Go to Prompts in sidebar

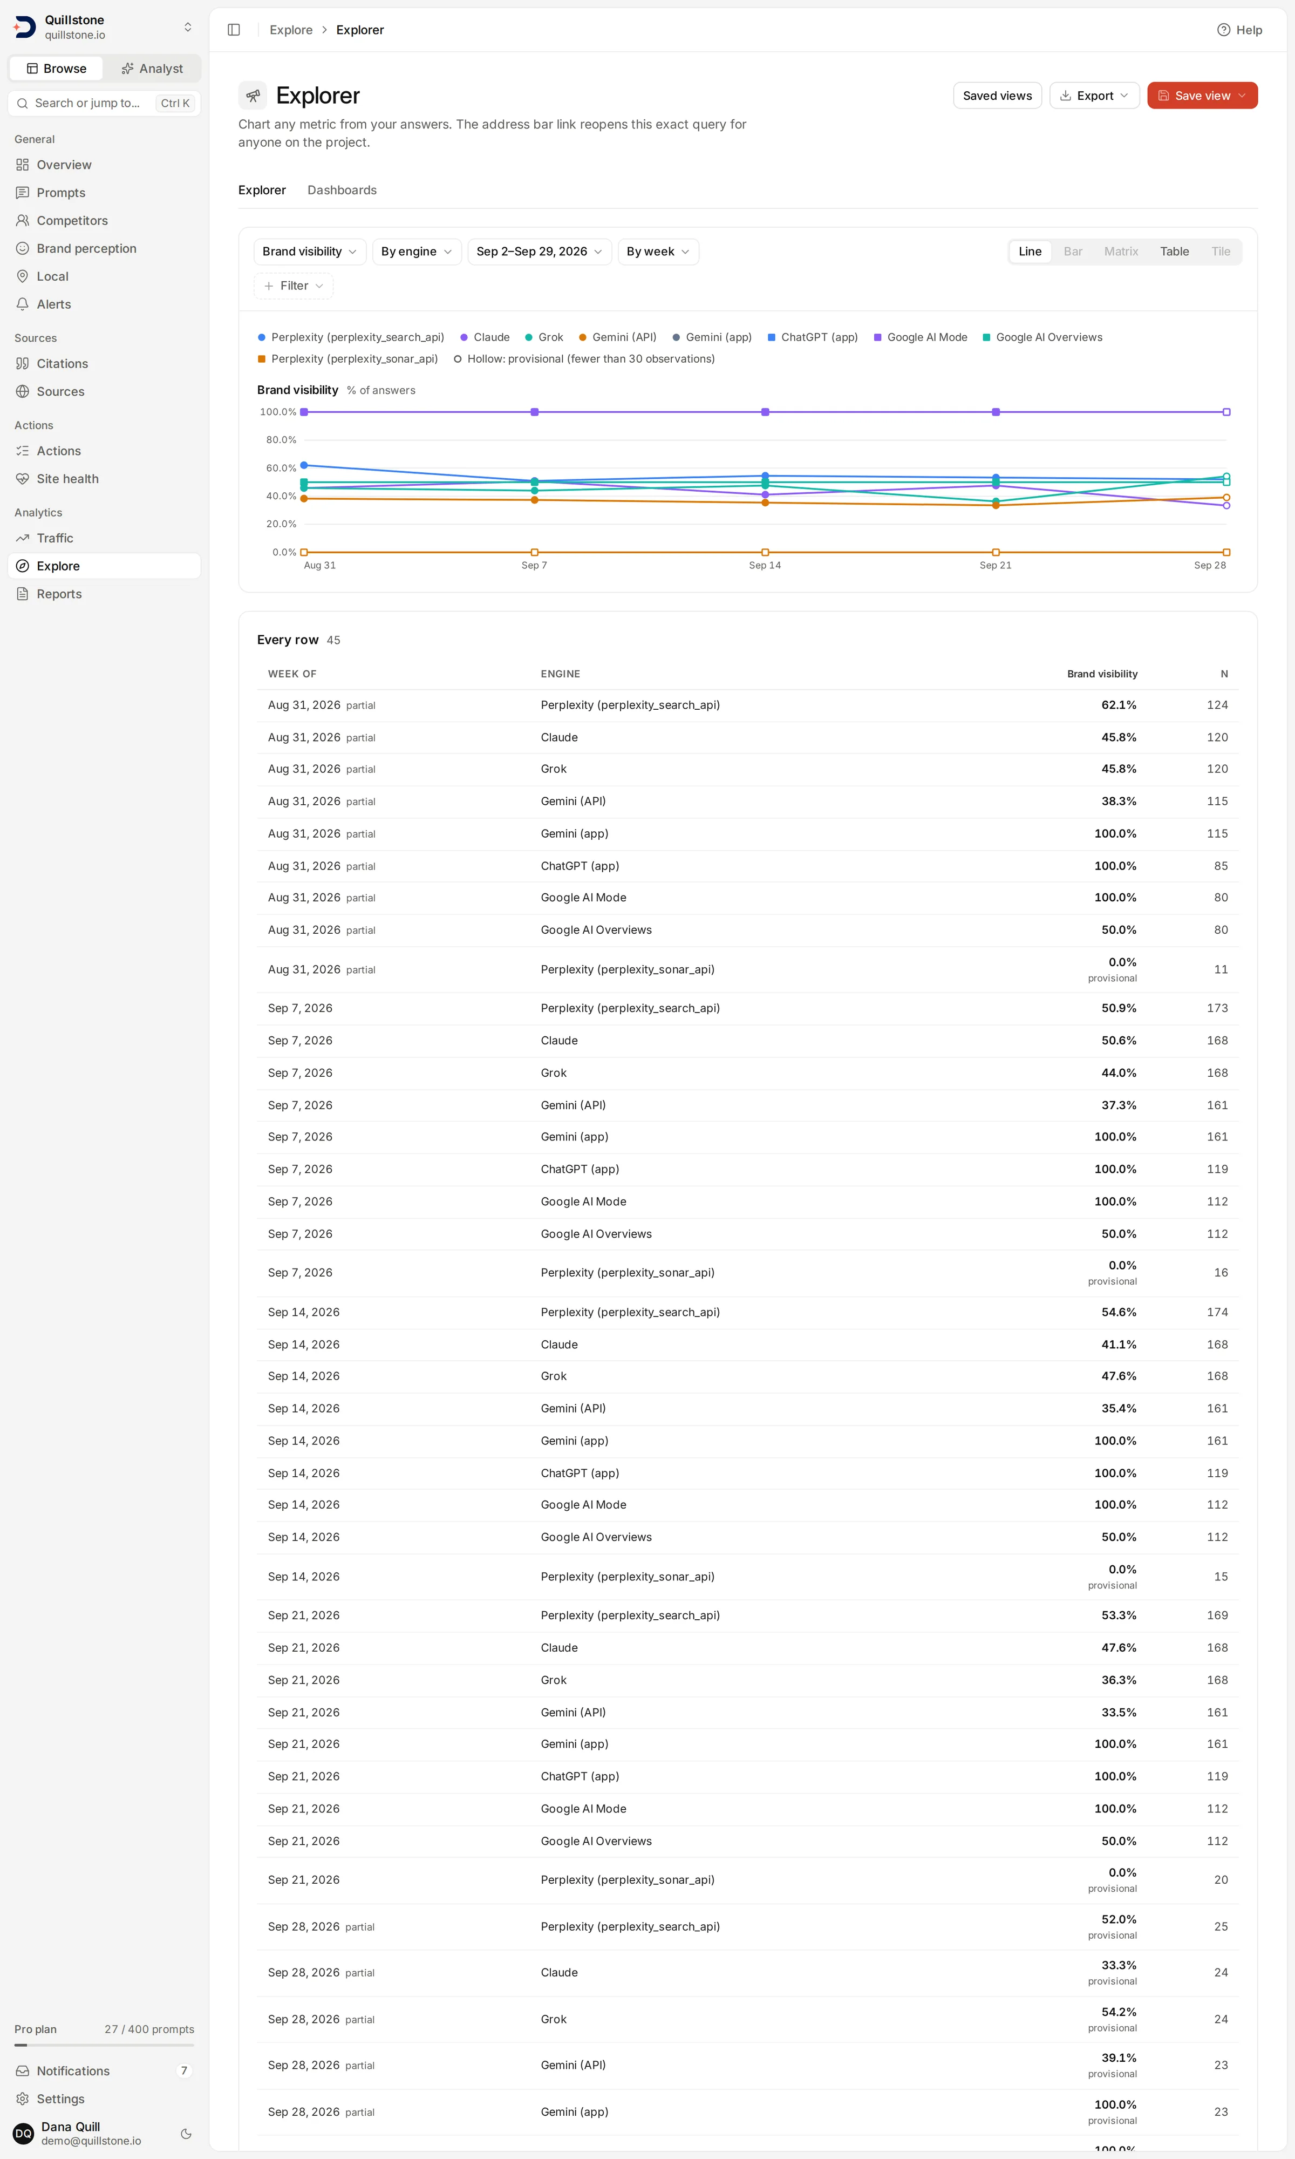tap(104, 193)
